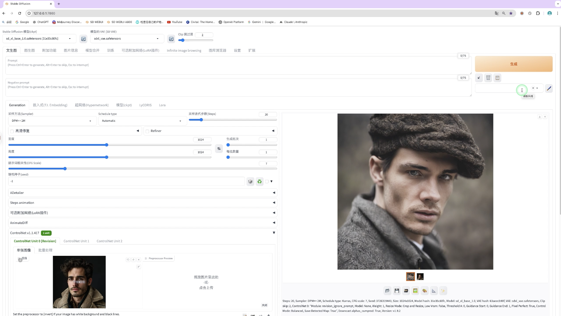Enable the Refiner checkbox
This screenshot has height=316, width=561.
147,131
